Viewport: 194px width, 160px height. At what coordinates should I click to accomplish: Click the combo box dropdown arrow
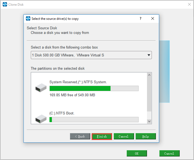tap(149, 55)
